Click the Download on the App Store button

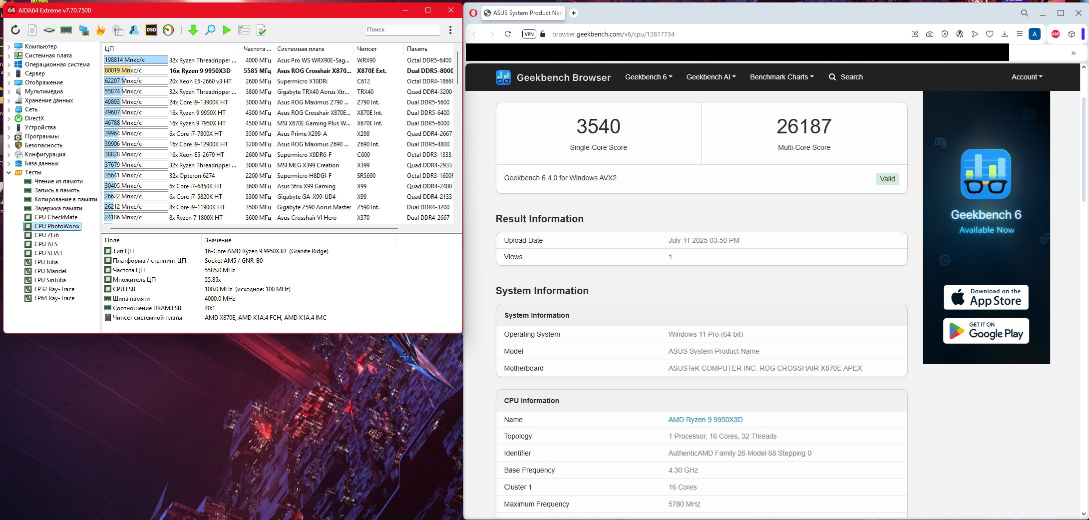click(986, 297)
